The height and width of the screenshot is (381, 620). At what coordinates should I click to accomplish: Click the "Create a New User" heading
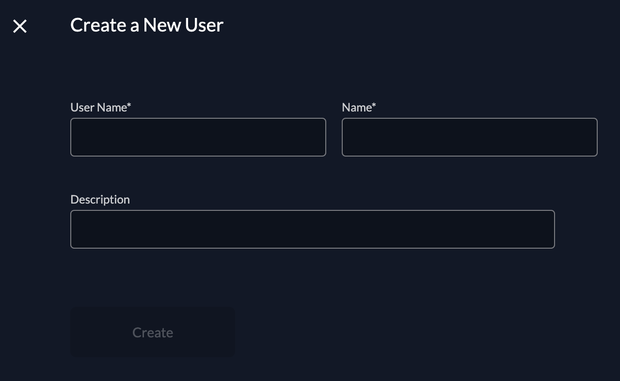point(146,25)
